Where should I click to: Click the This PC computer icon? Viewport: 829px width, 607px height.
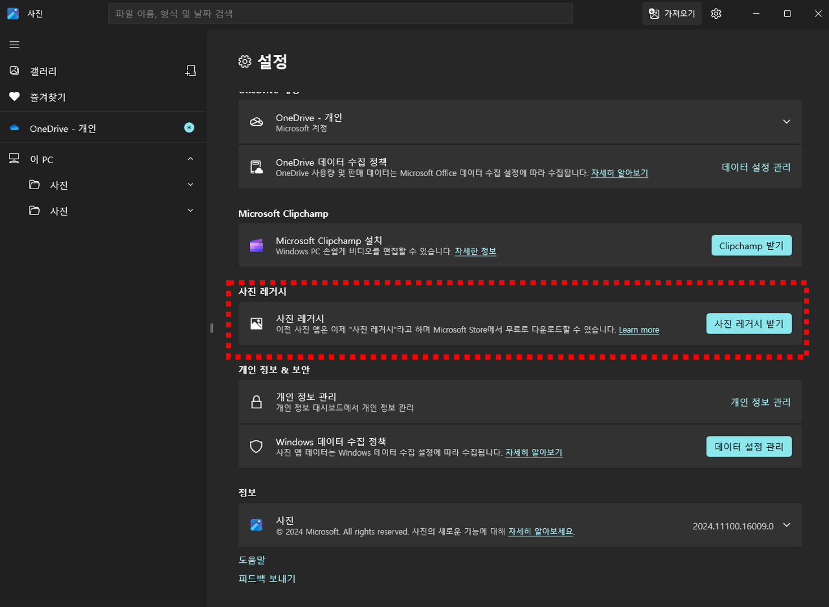pyautogui.click(x=15, y=159)
